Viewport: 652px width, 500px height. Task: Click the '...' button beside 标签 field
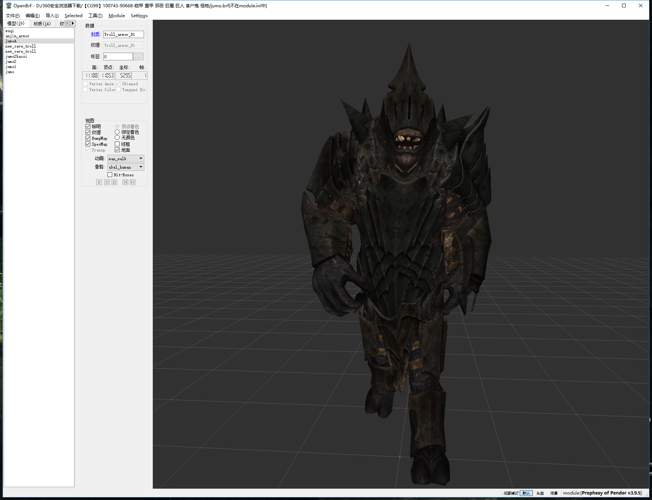(138, 56)
